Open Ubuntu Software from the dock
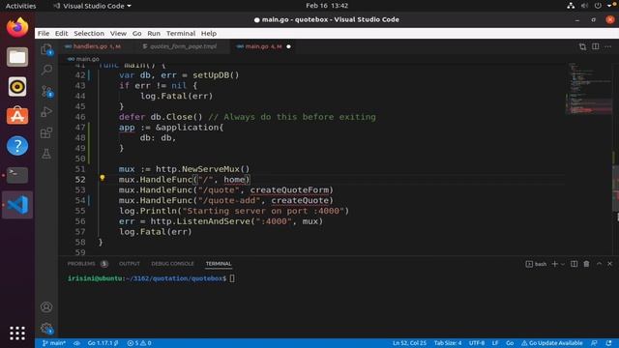 tap(17, 116)
